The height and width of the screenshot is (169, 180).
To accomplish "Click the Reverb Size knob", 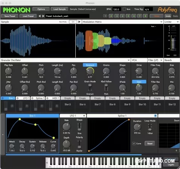I will [x=172, y=71].
